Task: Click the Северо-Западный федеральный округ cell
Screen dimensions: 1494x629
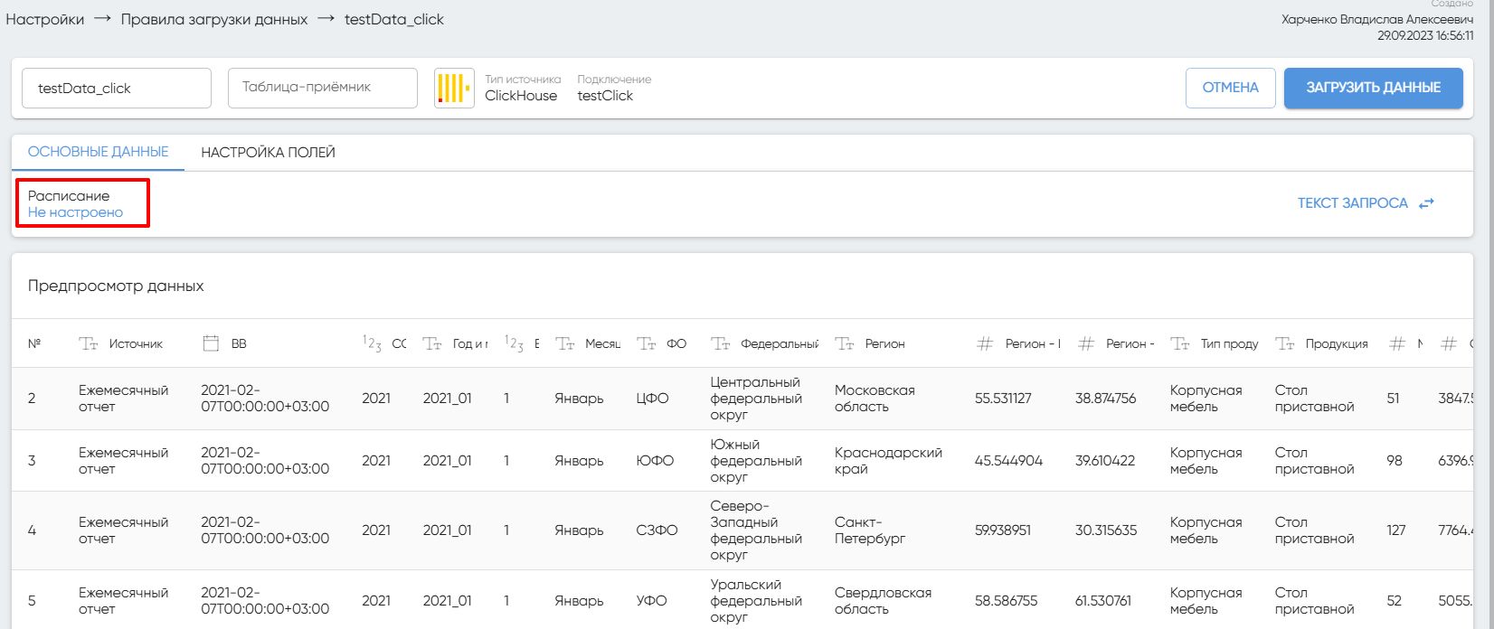Action: (756, 530)
